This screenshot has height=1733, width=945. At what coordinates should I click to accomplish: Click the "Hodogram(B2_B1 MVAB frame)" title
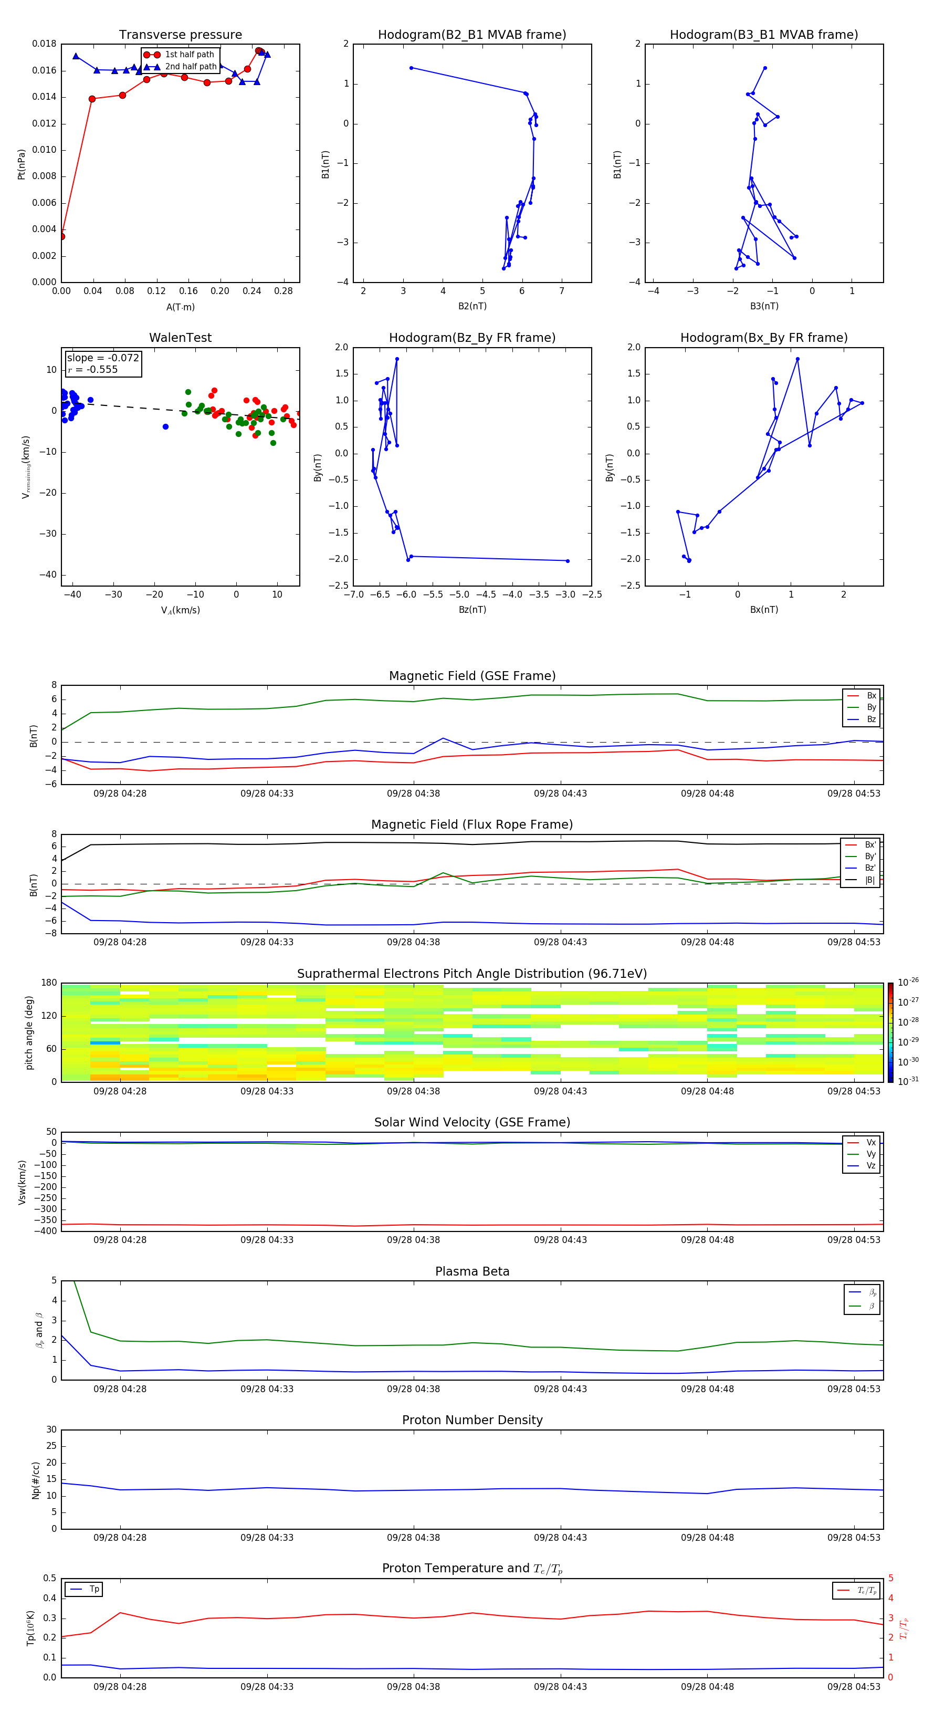(x=472, y=35)
